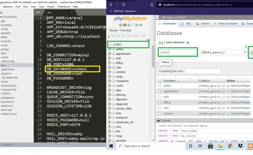The width and height of the screenshot is (253, 155).
Task: Open Preferences menu in Sublime
Action: coord(64,7)
